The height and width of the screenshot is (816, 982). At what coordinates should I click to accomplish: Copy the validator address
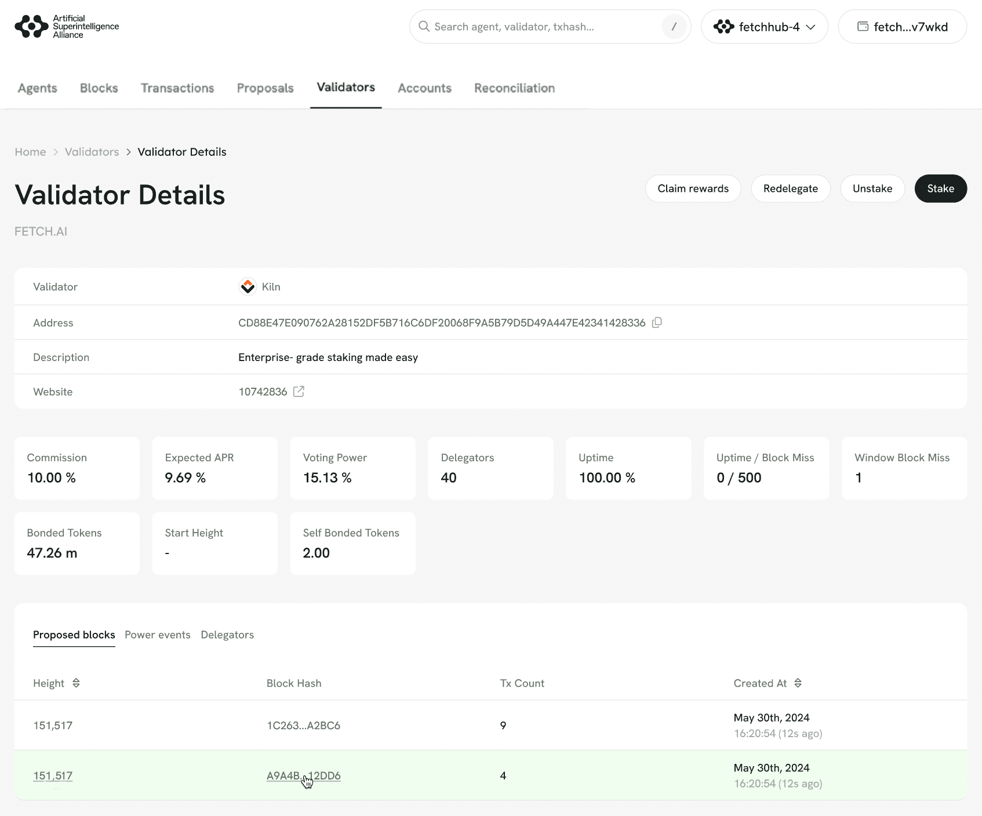(657, 323)
